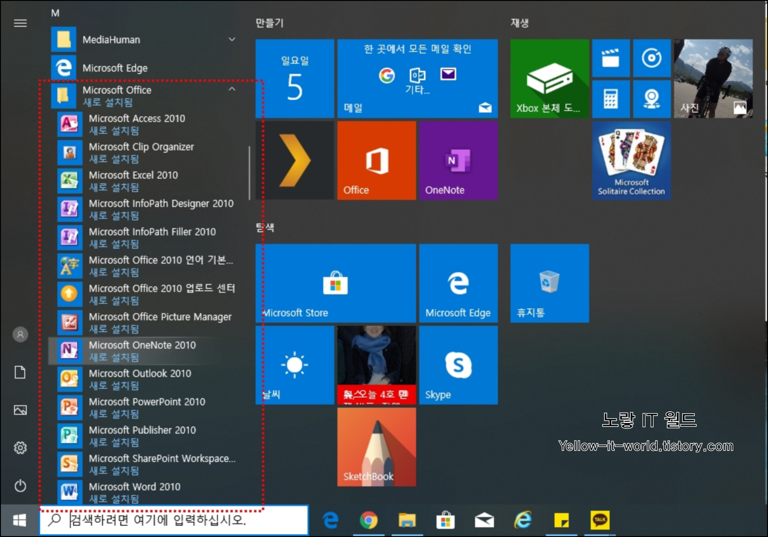Open the Photos tile
The width and height of the screenshot is (768, 537).
713,79
